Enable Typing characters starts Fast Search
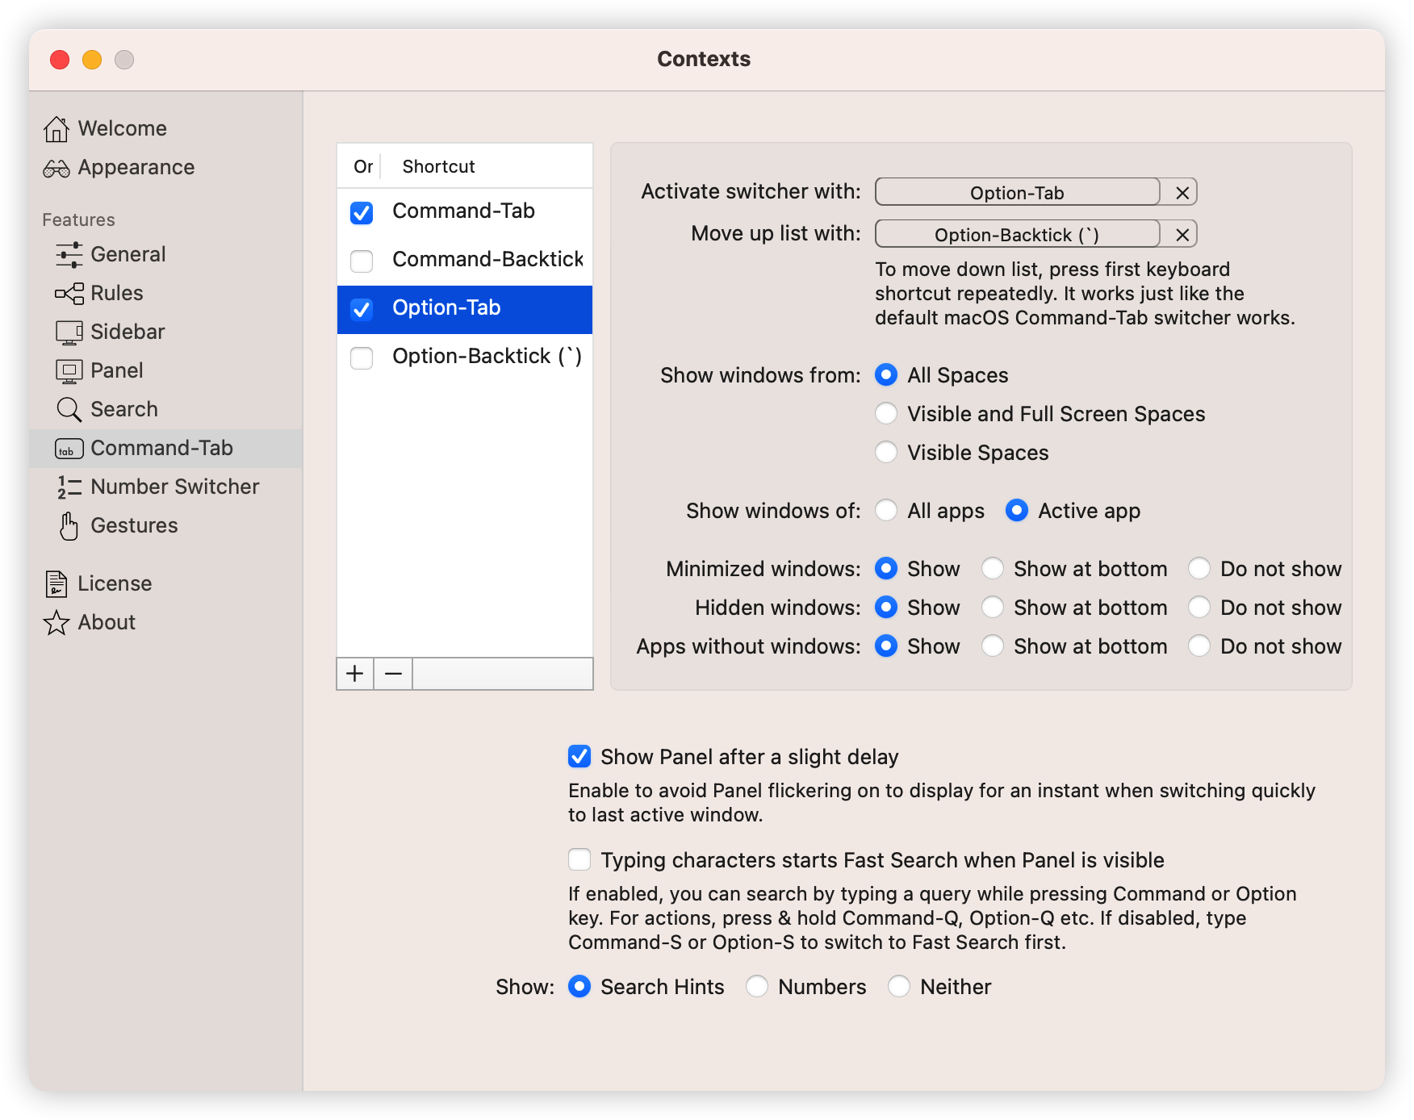1414x1120 pixels. click(x=579, y=859)
